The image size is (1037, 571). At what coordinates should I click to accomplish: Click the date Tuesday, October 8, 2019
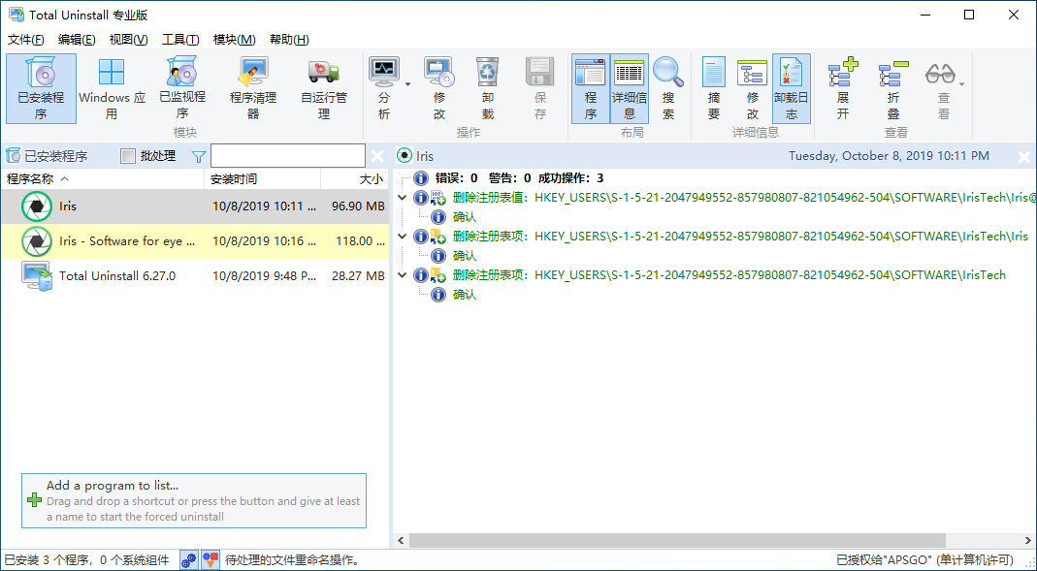(889, 156)
